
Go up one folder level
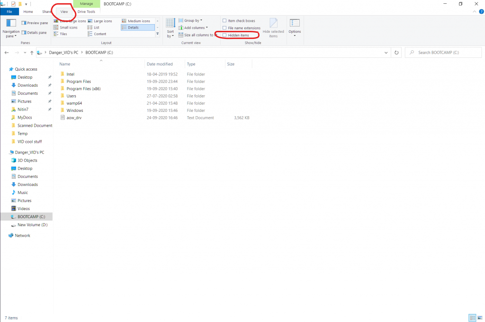32,53
